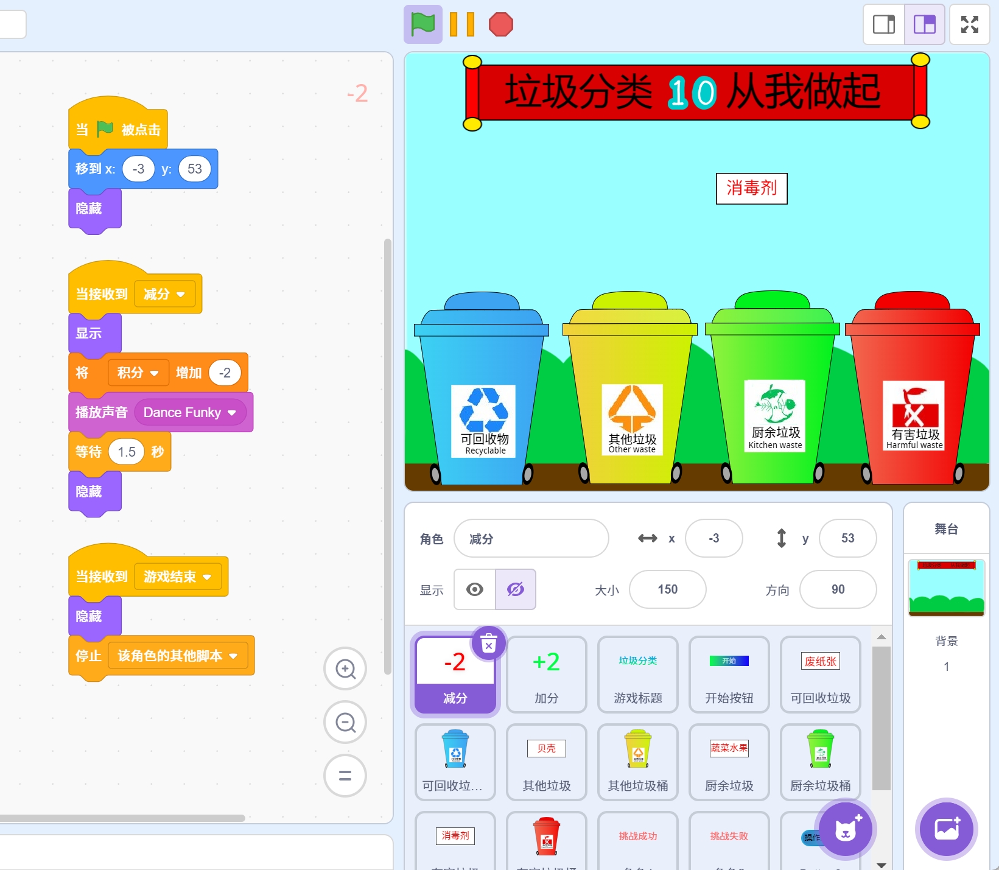Viewport: 999px width, 870px height.
Task: Enter full screen stage mode
Action: point(969,25)
